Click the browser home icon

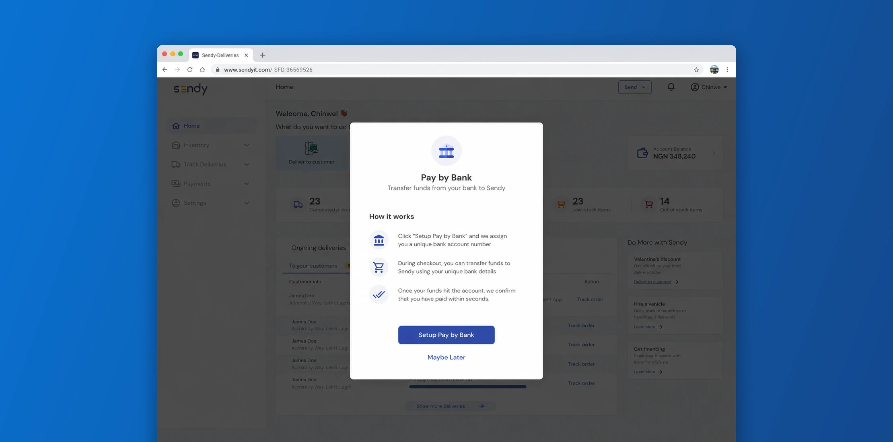[x=202, y=70]
